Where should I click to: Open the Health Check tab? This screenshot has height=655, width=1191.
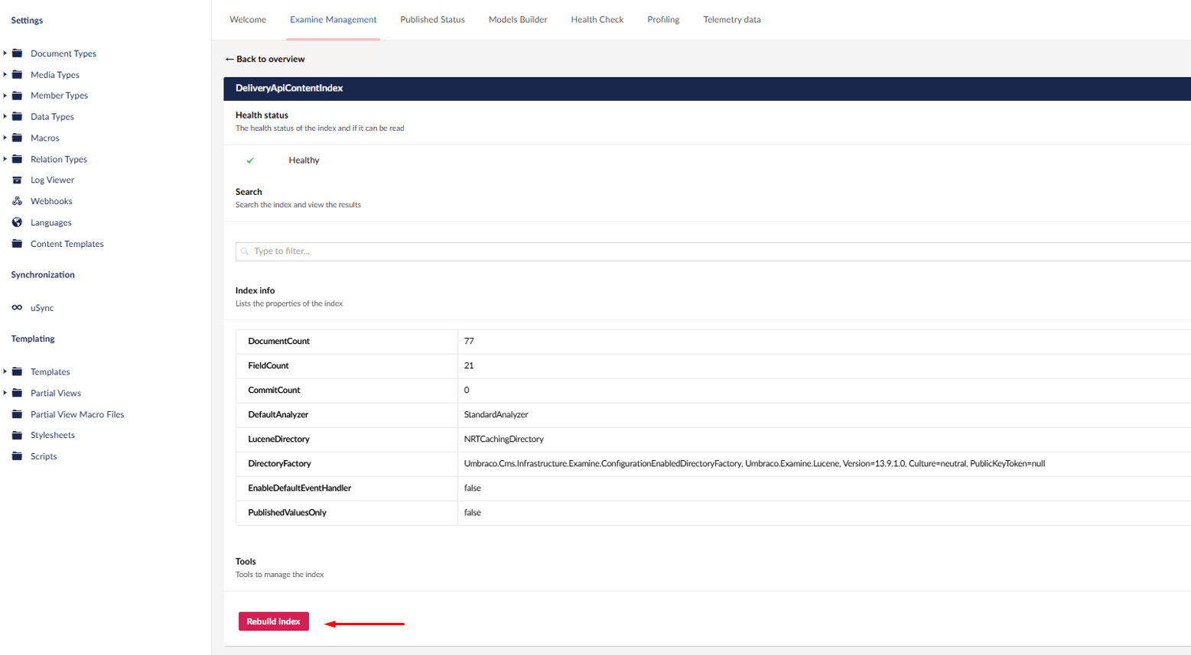point(597,20)
